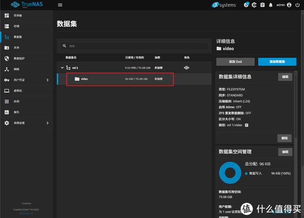Screen dimensions: 304x218
Task: Open the Data Protection shield icon
Action: (x=7, y=59)
